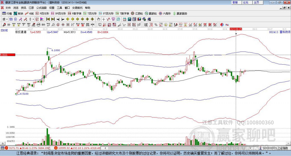Open the 设置 menu
Viewport: 291px width, 156px height.
pyautogui.click(x=52, y=8)
